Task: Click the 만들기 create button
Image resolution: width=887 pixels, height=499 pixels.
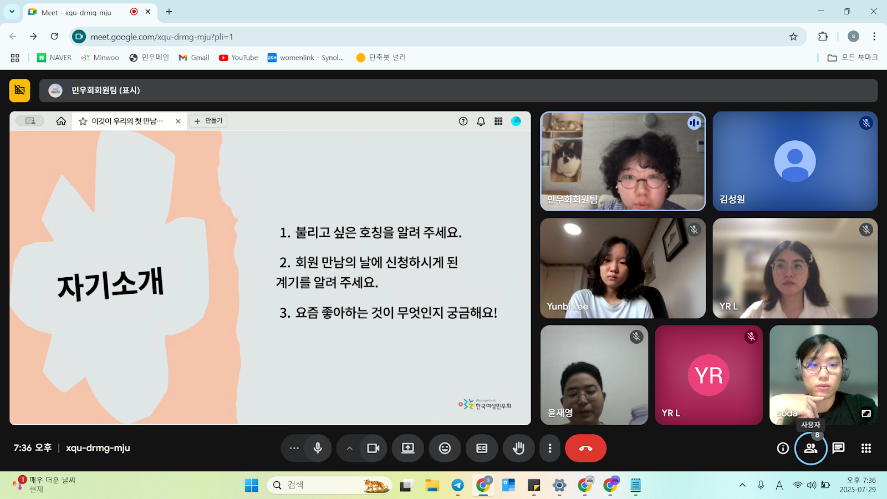Action: pyautogui.click(x=208, y=121)
